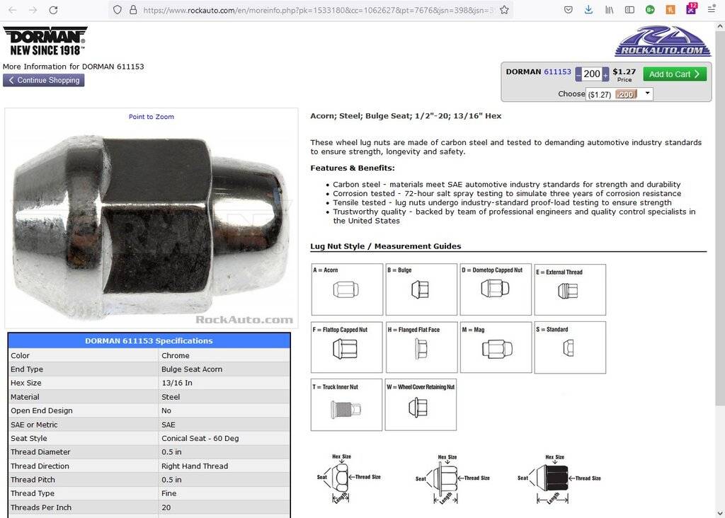Click the green extension icon in toolbar
Viewport: 725px width, 518px height.
coord(650,10)
